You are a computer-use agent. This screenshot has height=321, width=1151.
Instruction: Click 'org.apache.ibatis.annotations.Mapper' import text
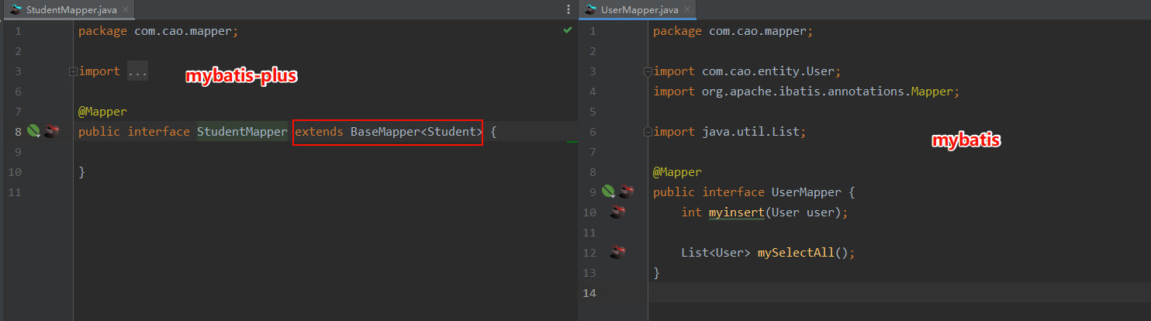(x=828, y=91)
